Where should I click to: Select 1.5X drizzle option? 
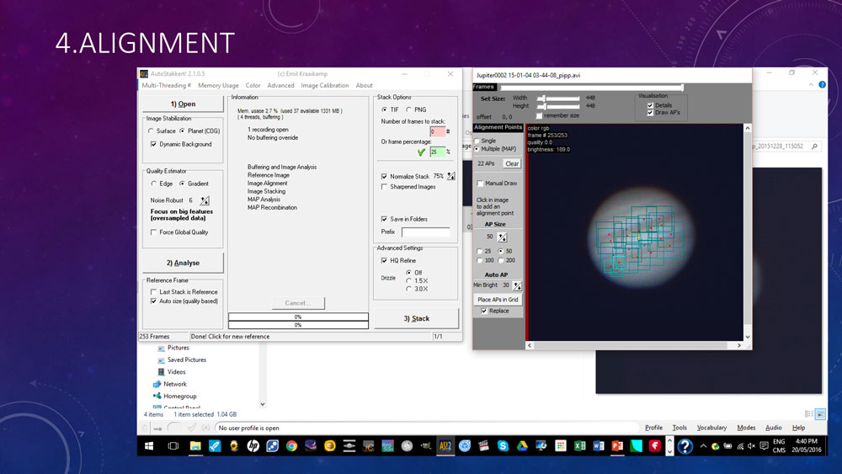[409, 280]
